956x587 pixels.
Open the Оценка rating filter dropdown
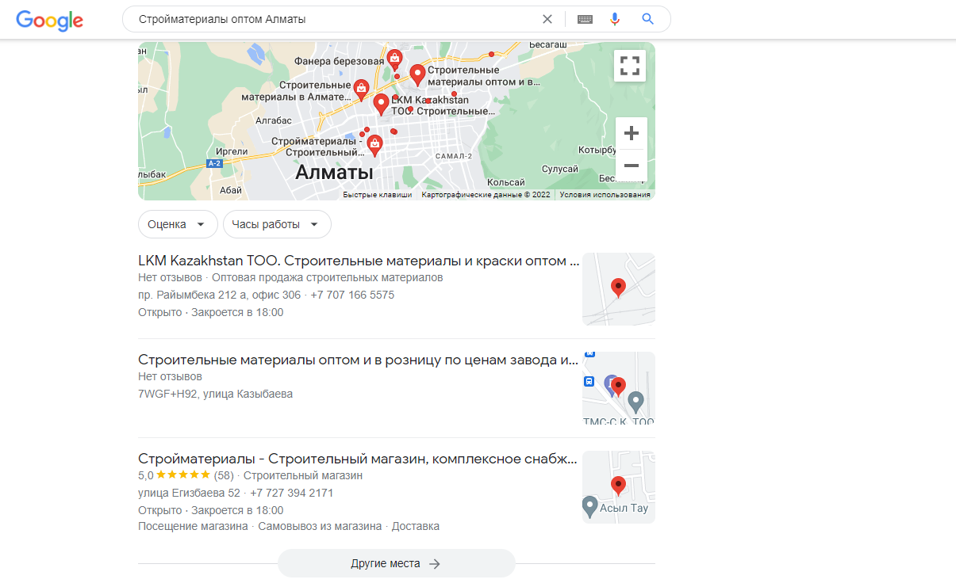(178, 224)
